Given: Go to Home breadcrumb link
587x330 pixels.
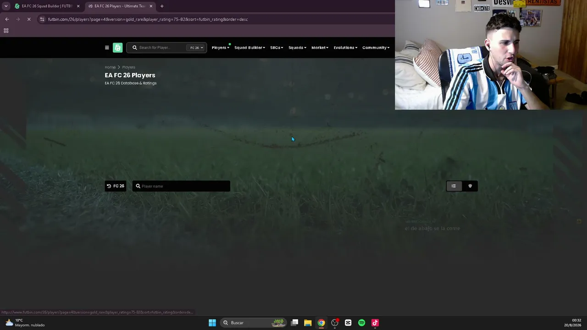Looking at the screenshot, I should pyautogui.click(x=110, y=67).
